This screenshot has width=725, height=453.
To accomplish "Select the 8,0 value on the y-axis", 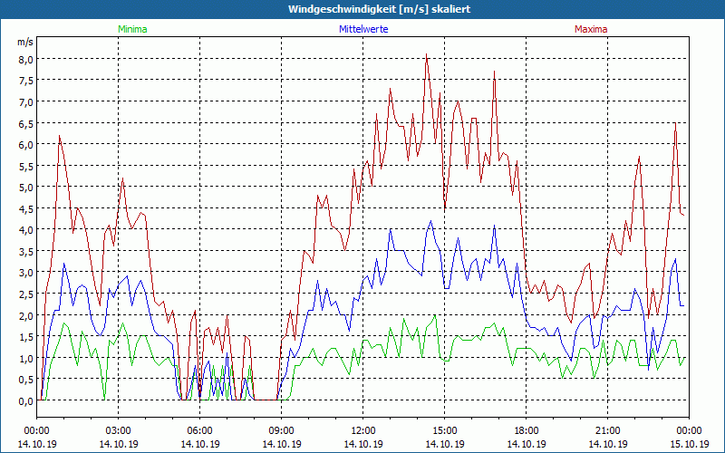I will (x=25, y=59).
